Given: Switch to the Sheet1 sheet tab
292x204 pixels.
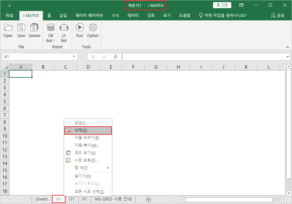Looking at the screenshot, I should pos(42,199).
